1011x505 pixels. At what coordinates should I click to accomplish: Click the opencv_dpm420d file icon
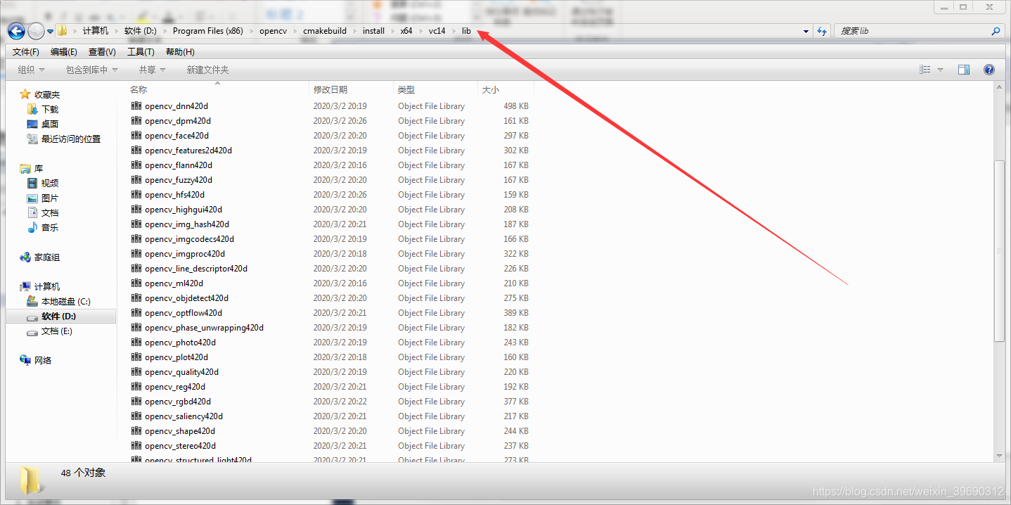tap(136, 120)
